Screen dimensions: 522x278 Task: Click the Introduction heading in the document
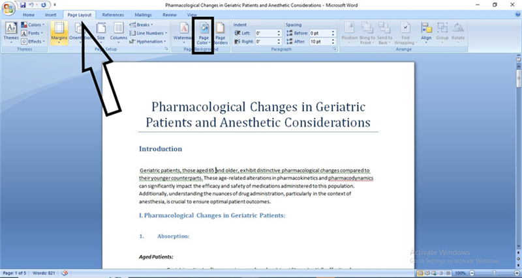pos(161,149)
